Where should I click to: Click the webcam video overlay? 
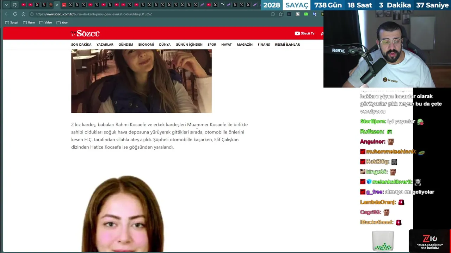(x=387, y=49)
